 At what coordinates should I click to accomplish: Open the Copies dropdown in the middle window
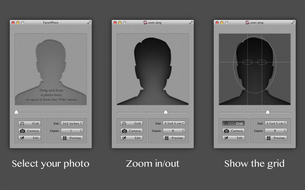coord(174,131)
